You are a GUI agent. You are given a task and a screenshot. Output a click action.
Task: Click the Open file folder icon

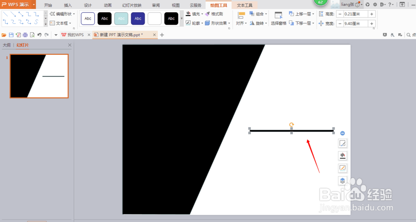click(4, 35)
